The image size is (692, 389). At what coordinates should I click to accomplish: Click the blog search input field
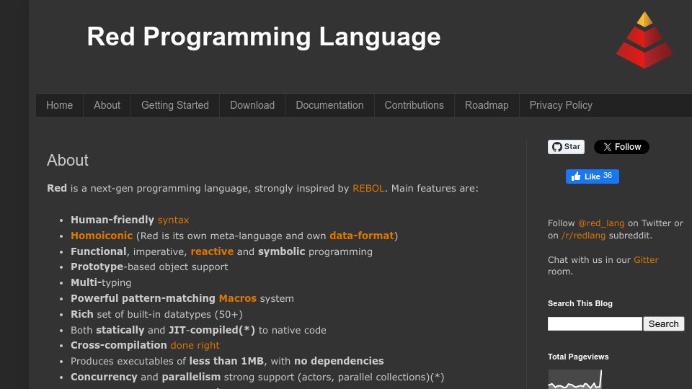(x=595, y=323)
